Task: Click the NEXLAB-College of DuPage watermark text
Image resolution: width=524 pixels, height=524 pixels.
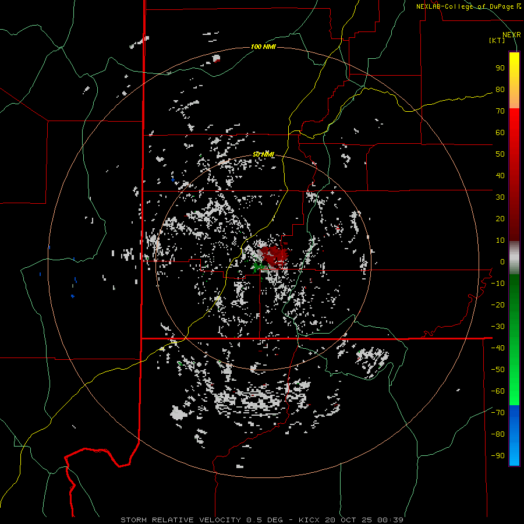Action: pyautogui.click(x=468, y=6)
